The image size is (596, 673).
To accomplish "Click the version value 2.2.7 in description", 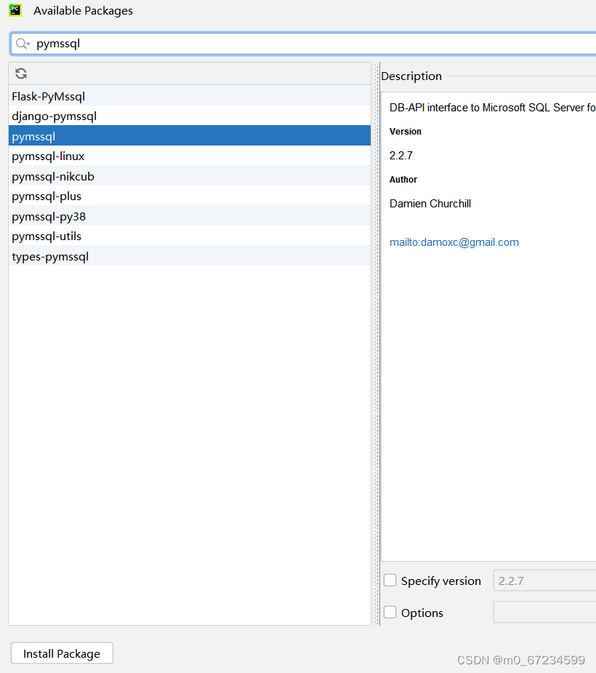I will tap(401, 156).
